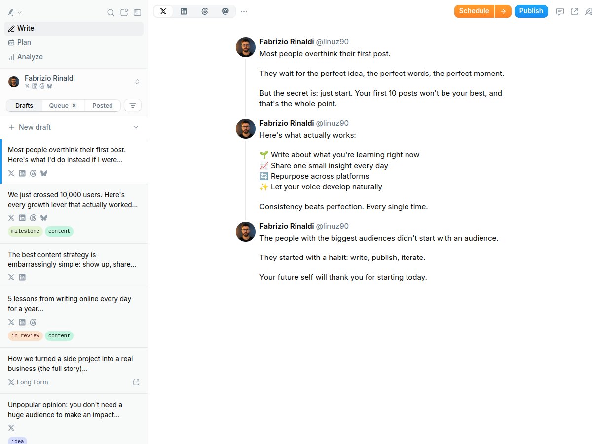592x444 pixels.
Task: Go to the Plan section
Action: click(74, 42)
